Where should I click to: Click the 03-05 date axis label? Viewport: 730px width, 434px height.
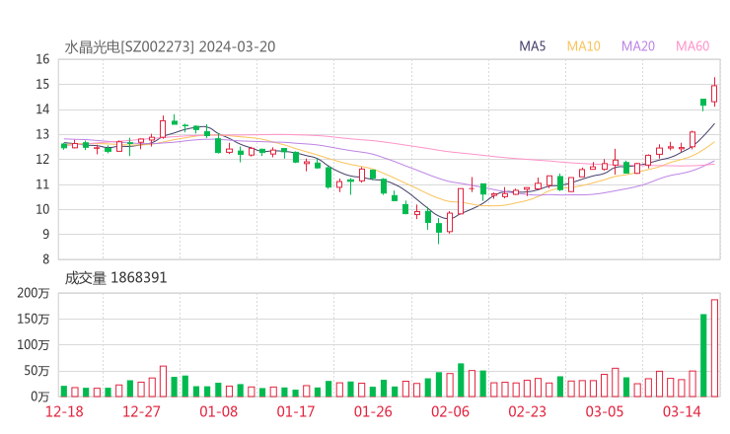point(605,411)
